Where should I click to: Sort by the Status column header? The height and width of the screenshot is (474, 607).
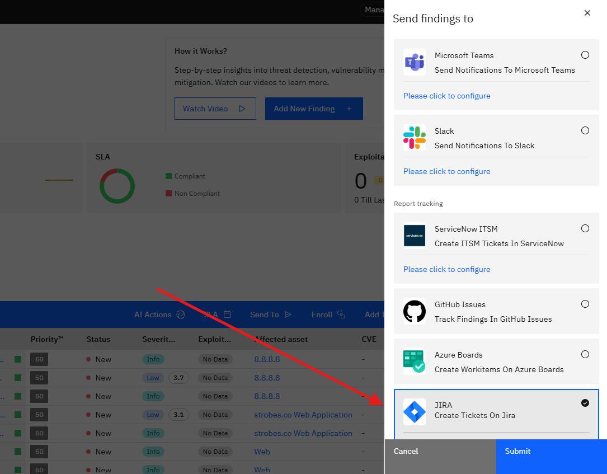(98, 339)
